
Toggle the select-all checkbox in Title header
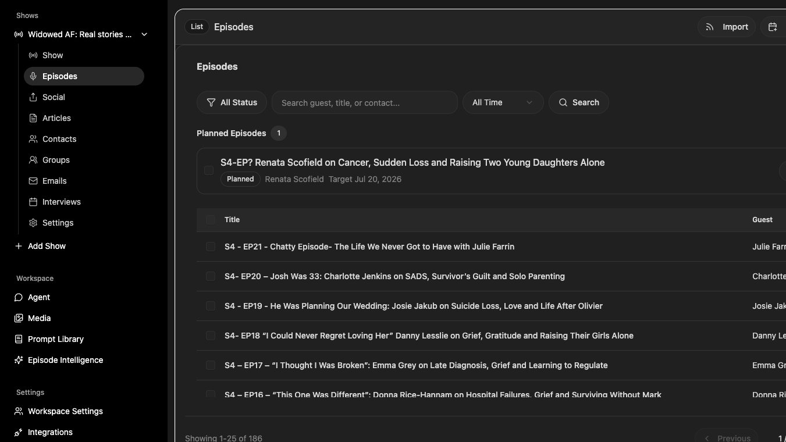coord(211,220)
